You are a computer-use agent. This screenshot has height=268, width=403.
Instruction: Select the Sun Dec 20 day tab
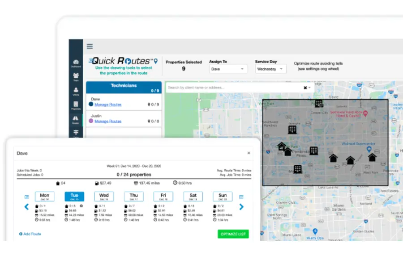(223, 197)
